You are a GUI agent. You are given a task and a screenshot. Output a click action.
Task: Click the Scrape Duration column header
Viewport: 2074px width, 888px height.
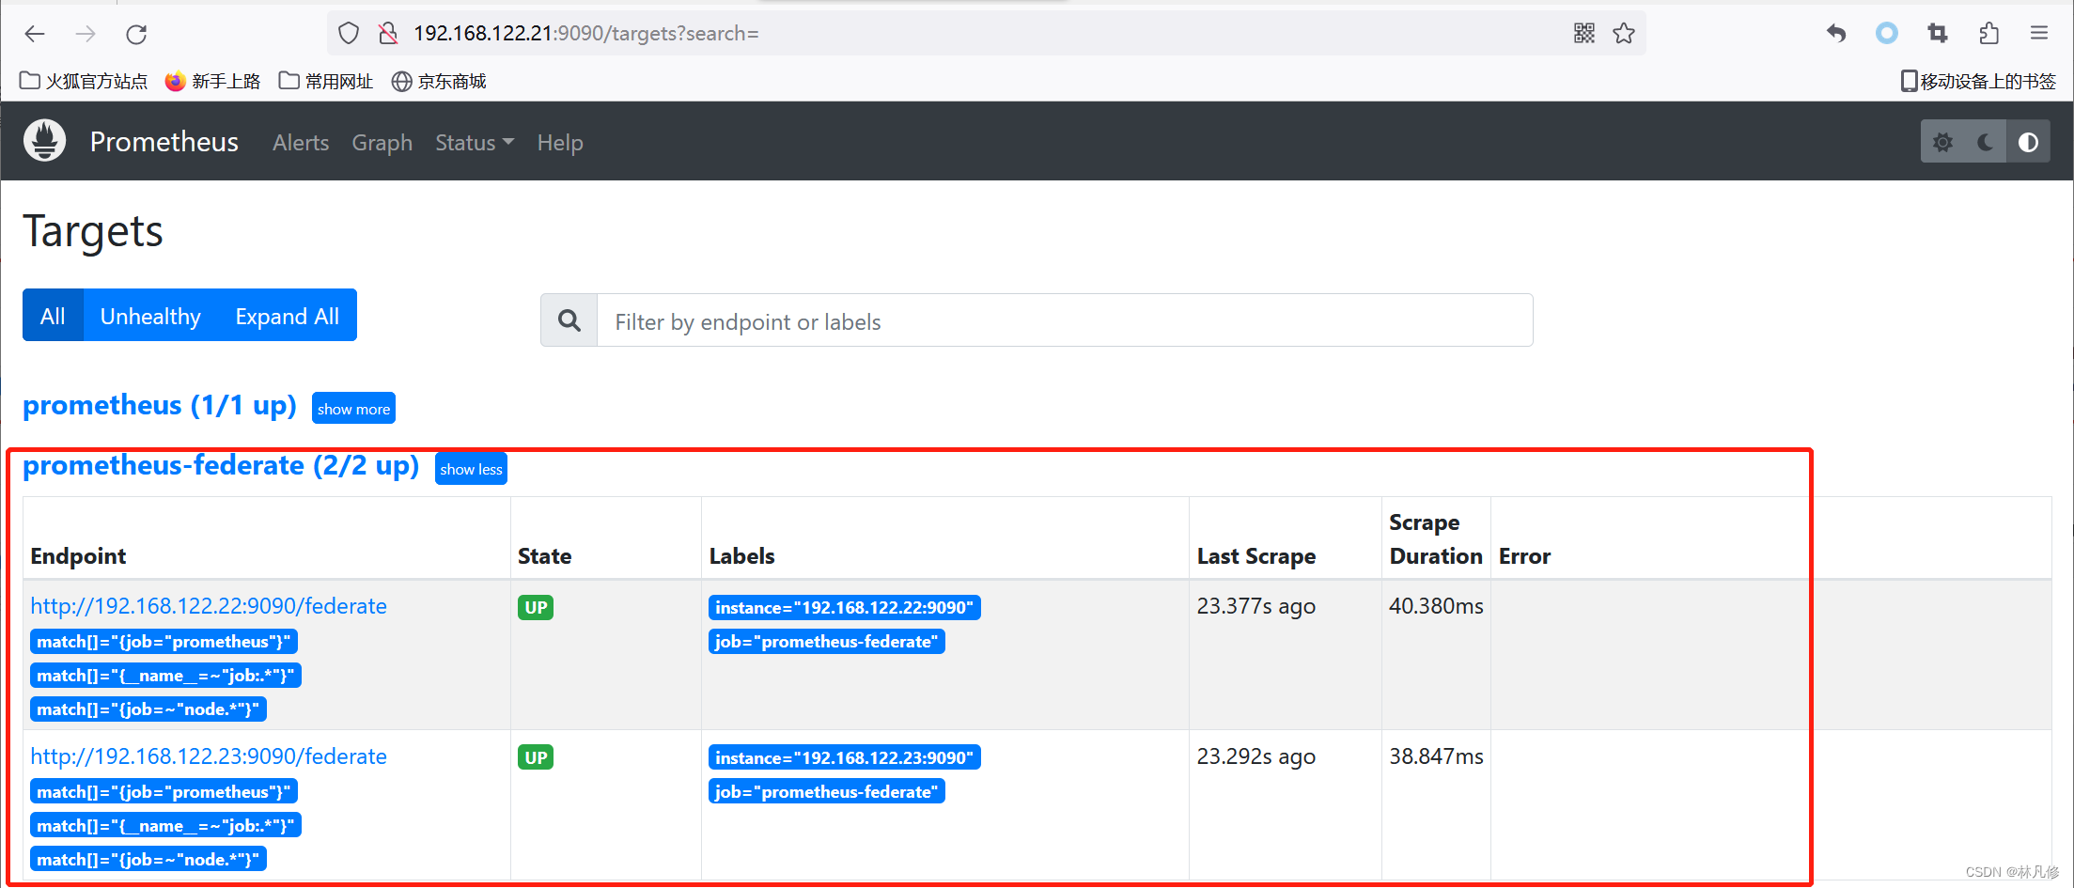pos(1436,539)
